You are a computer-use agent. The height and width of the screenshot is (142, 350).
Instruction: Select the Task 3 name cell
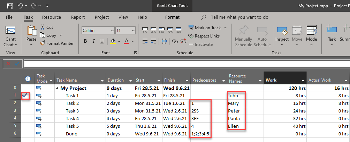tap(73, 111)
